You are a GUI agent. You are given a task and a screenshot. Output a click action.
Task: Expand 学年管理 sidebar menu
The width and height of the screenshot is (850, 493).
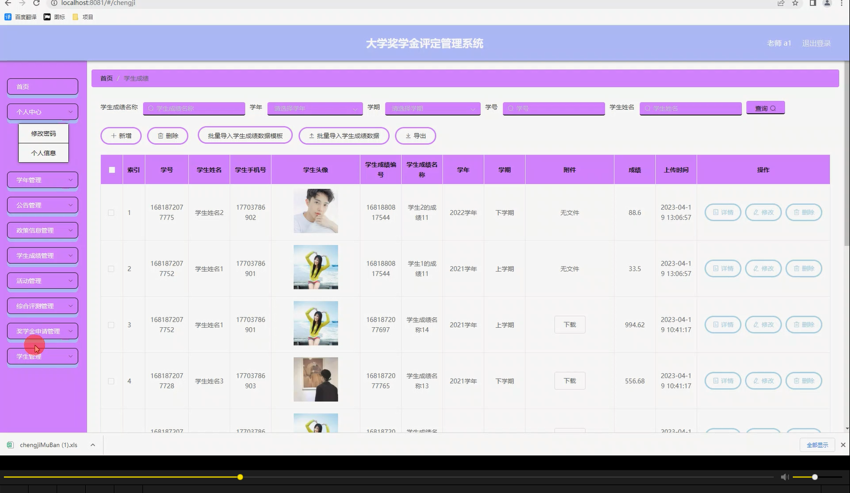pyautogui.click(x=43, y=180)
